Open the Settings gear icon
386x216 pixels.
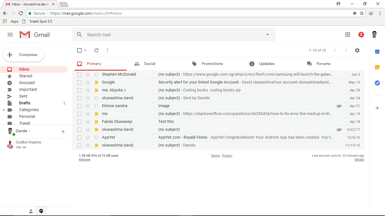357,50
